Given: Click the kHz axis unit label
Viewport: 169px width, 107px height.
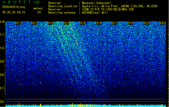Looking at the screenshot, I should (2, 22).
